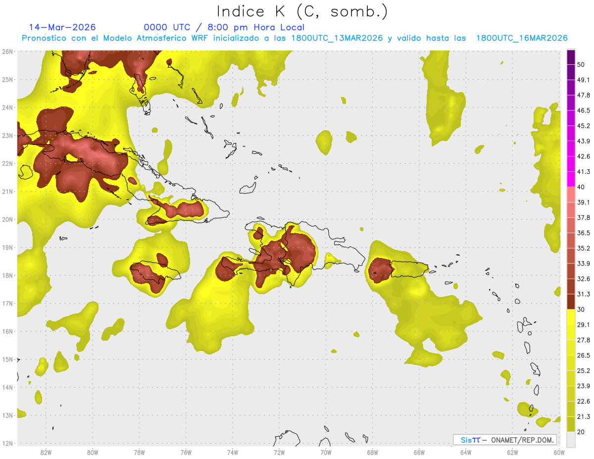This screenshot has width=594, height=459.
Task: Click the color bar label "33.9"
Action: [x=584, y=263]
